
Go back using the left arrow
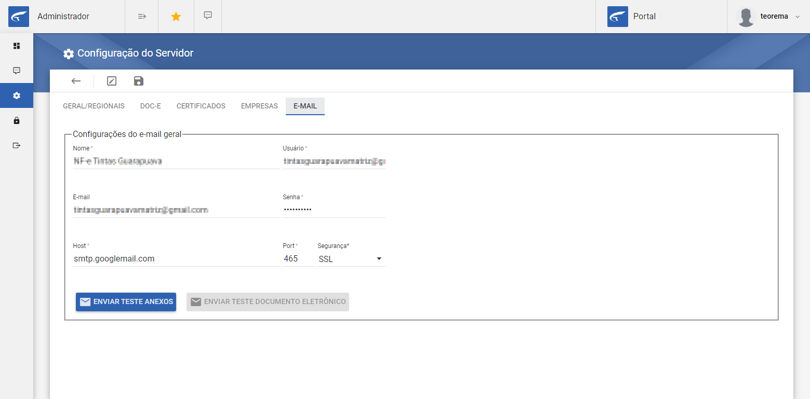coord(76,81)
